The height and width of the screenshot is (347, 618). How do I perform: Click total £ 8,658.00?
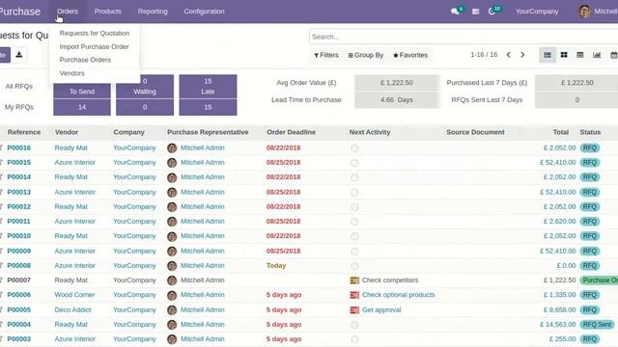click(560, 310)
